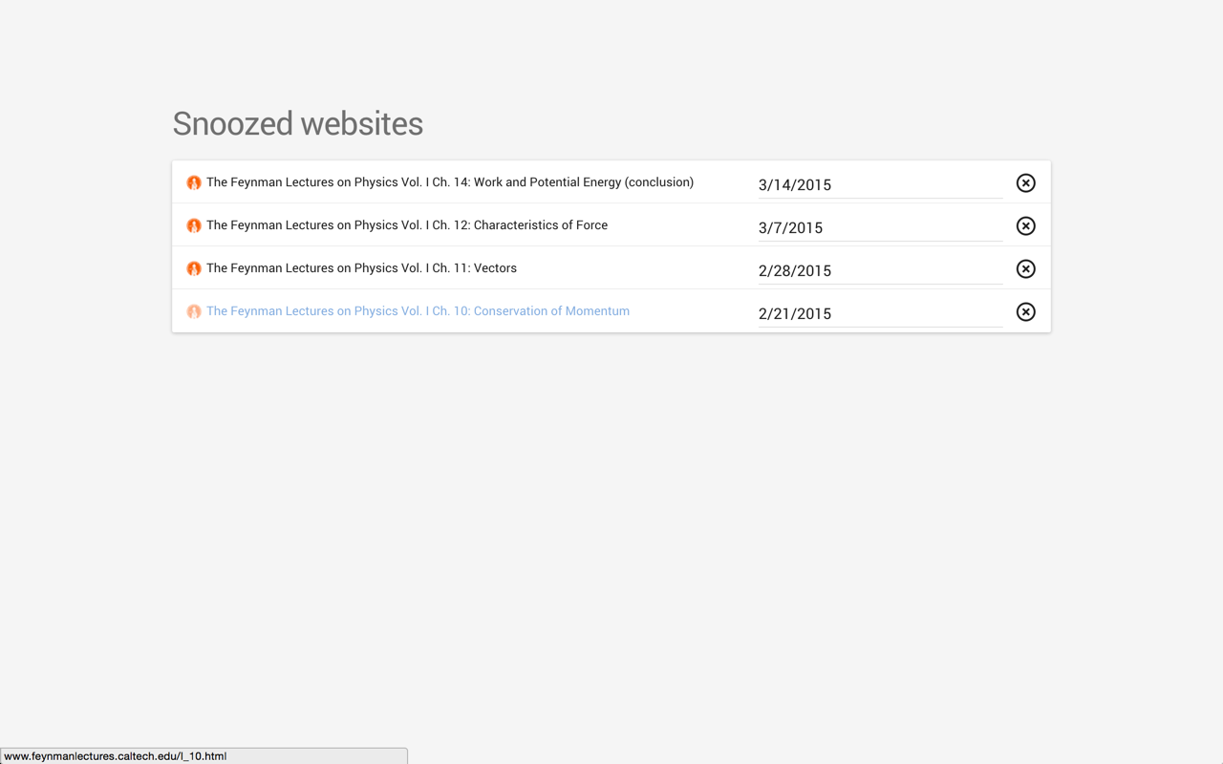Open Ch. 14 Work and Potential Energy link
The height and width of the screenshot is (764, 1223).
point(450,182)
